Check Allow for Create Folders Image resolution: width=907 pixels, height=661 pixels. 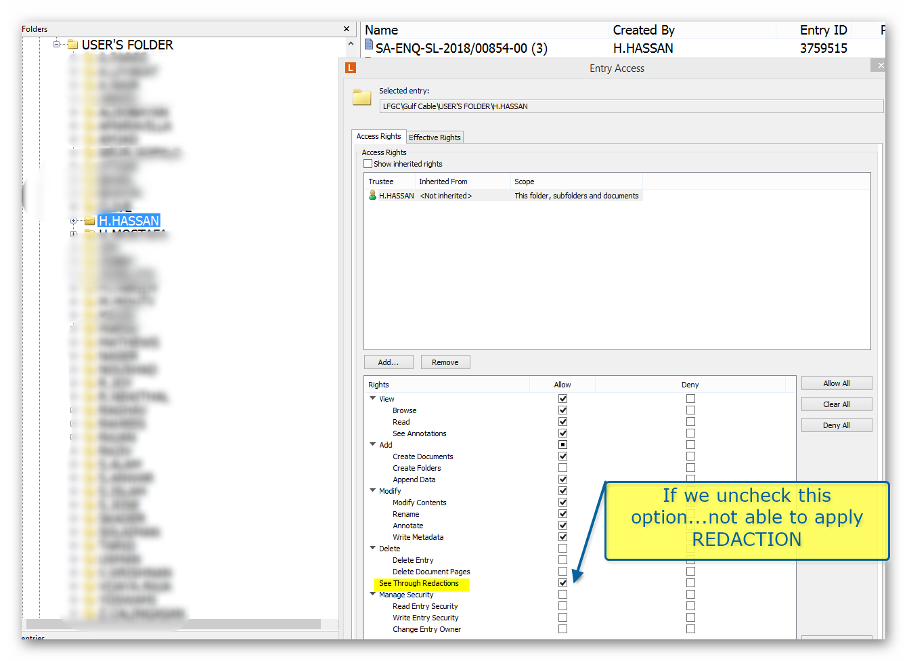562,468
